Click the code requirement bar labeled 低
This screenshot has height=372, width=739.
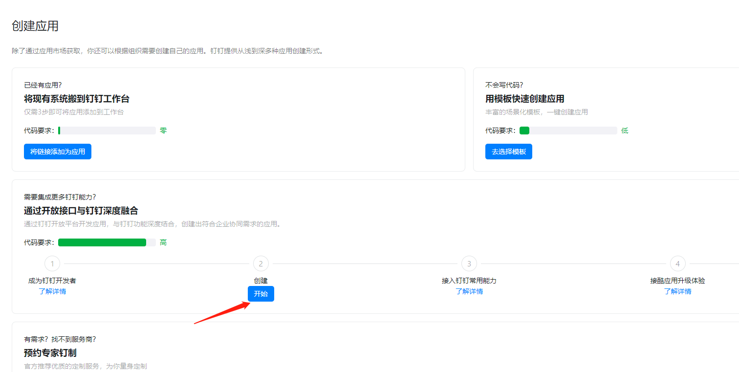tap(568, 131)
